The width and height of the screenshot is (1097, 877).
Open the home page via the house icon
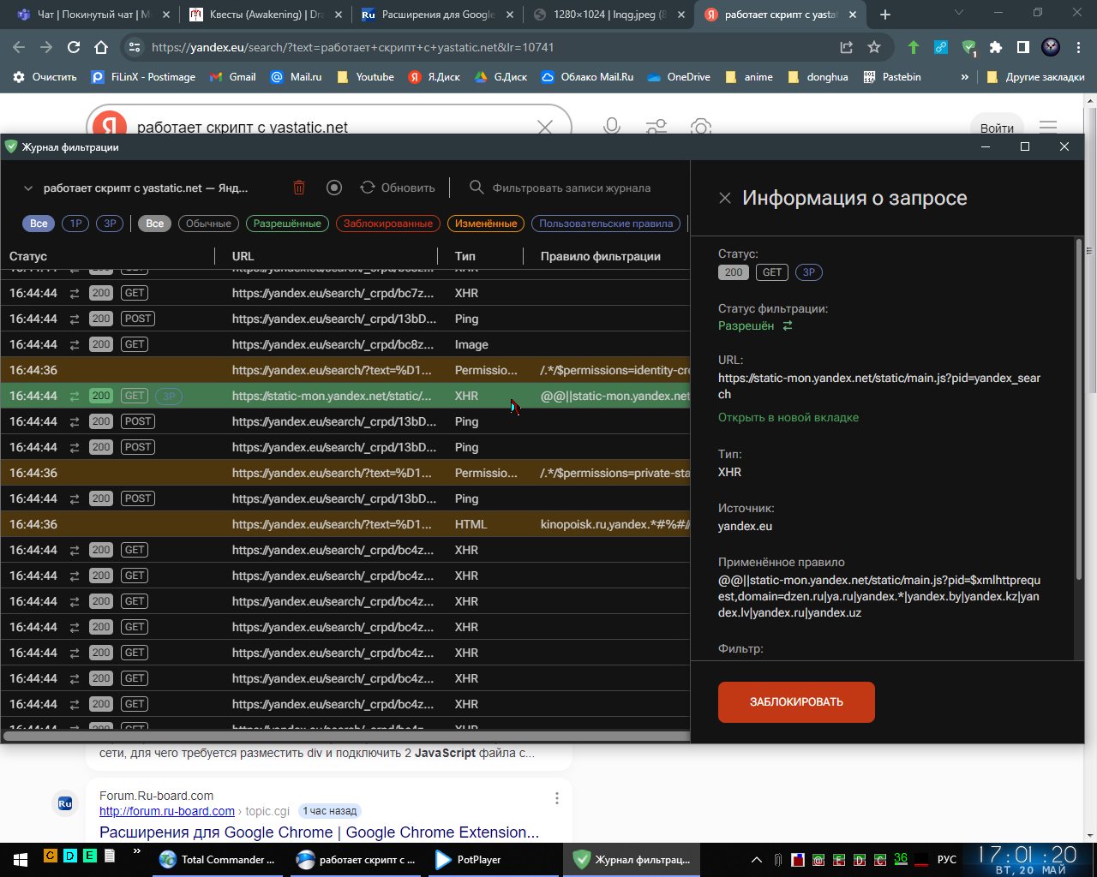[101, 48]
